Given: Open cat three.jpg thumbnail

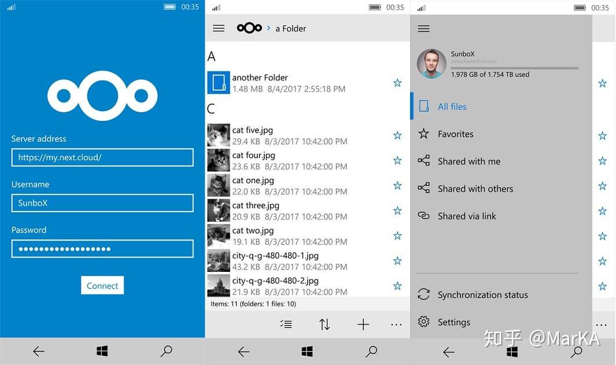Looking at the screenshot, I should click(x=219, y=211).
